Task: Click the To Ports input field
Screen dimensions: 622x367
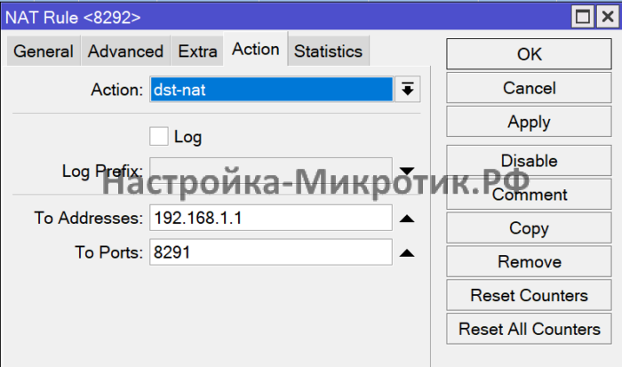Action: (x=271, y=253)
